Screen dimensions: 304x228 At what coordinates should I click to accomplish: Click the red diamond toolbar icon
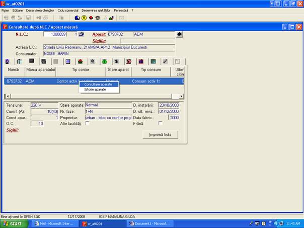tap(91, 18)
